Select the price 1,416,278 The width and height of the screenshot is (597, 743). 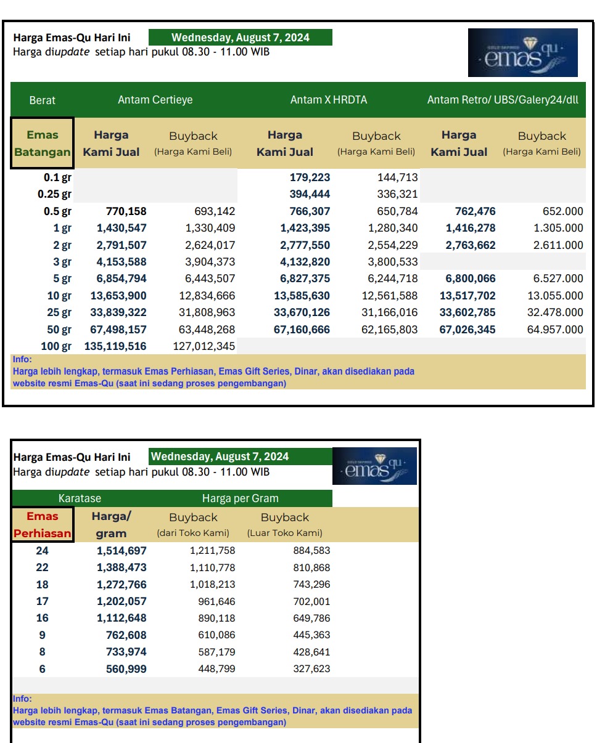(471, 228)
